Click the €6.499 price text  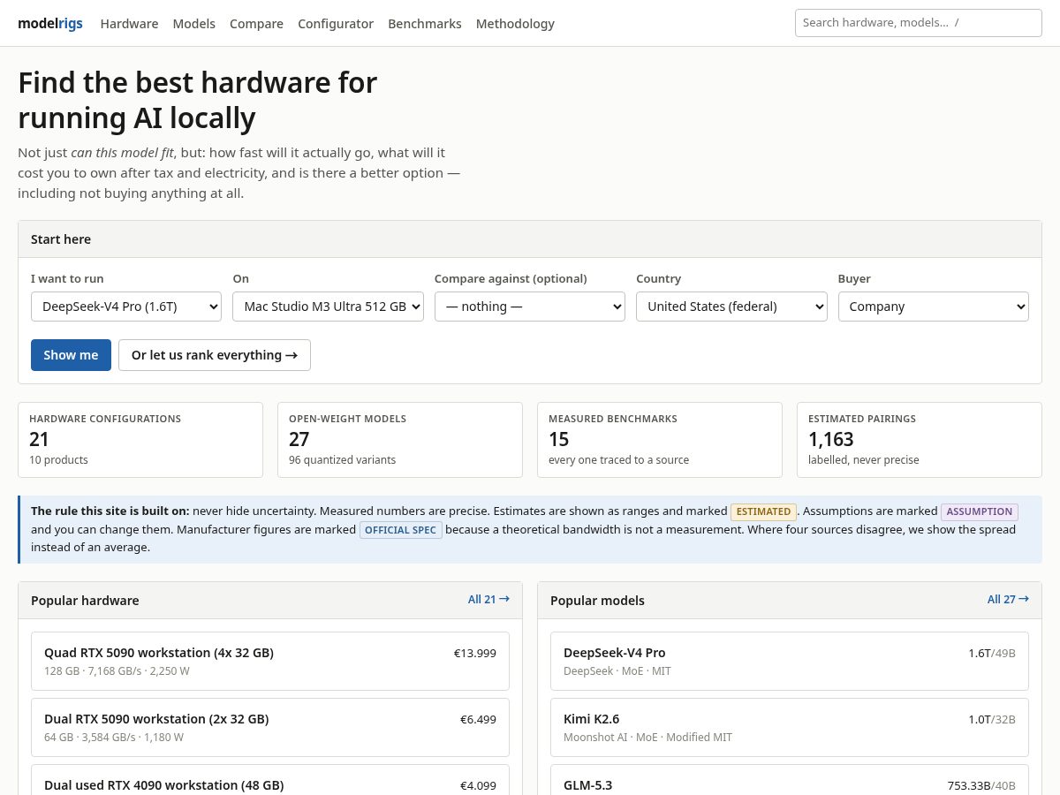tap(478, 719)
